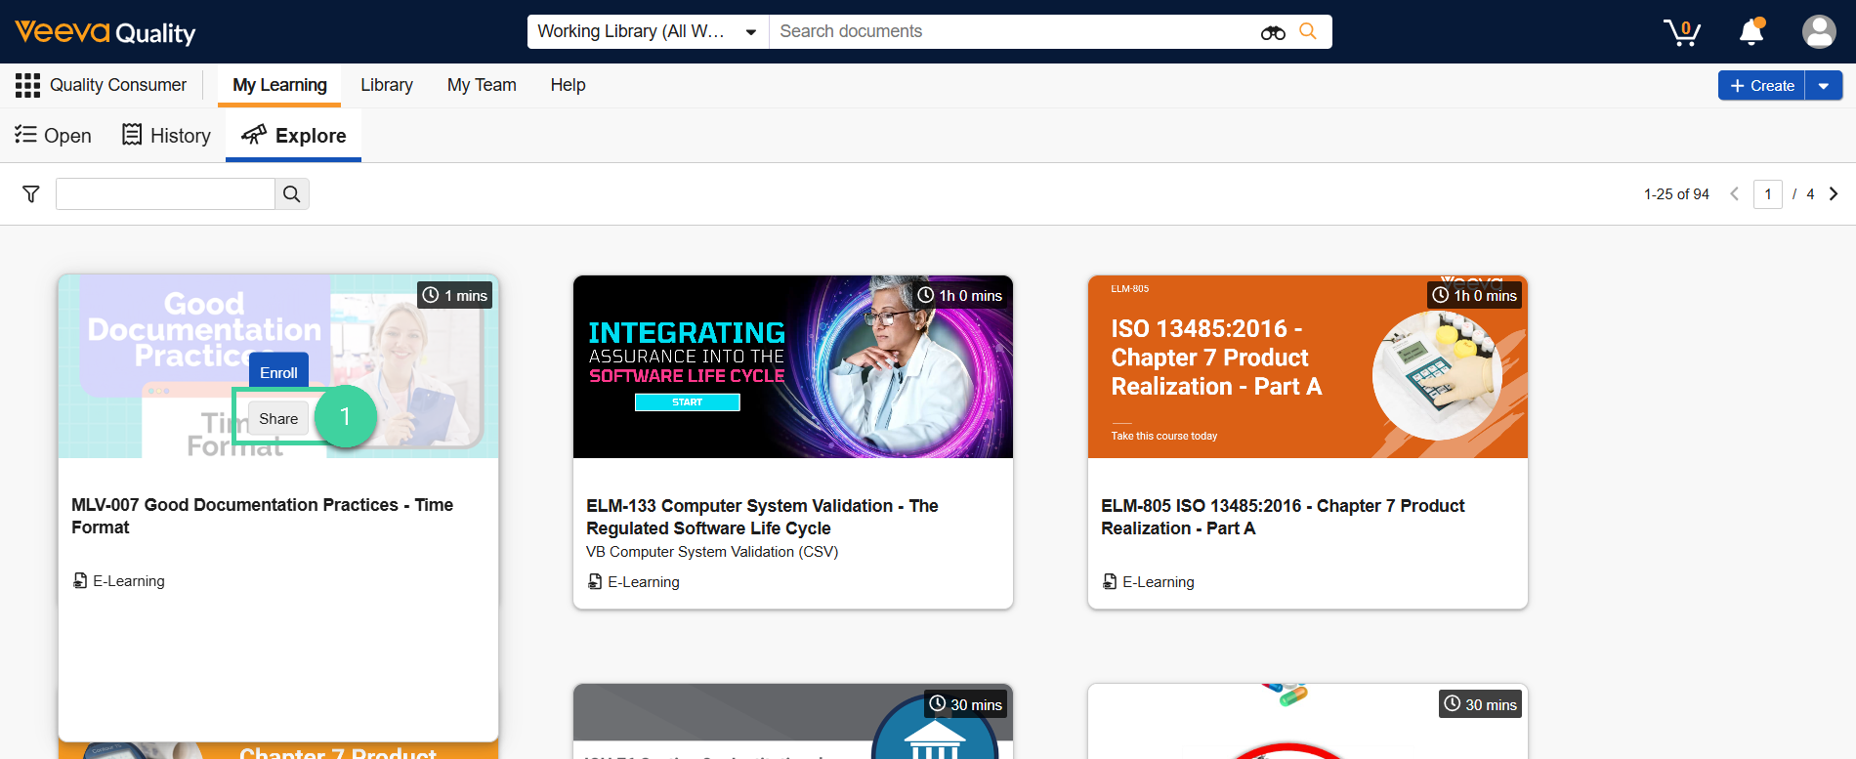Open the app launcher grid icon
The height and width of the screenshot is (759, 1856).
pos(27,85)
